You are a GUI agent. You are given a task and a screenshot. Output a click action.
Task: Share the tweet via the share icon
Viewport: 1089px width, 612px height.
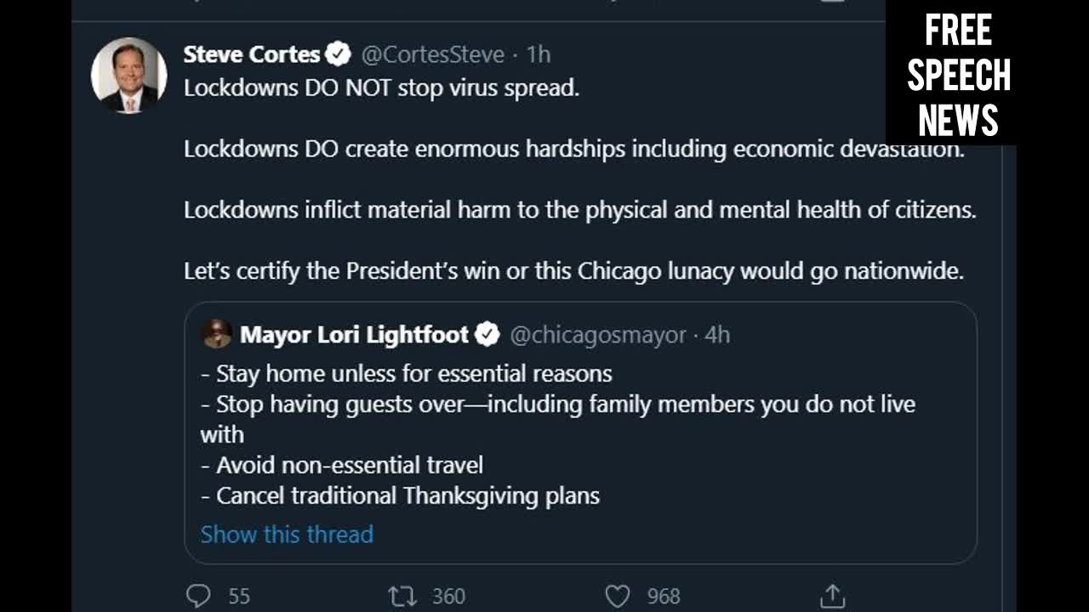832,596
